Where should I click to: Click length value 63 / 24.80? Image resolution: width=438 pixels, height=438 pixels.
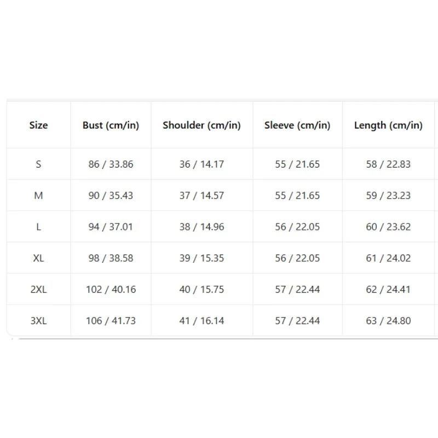tap(388, 320)
